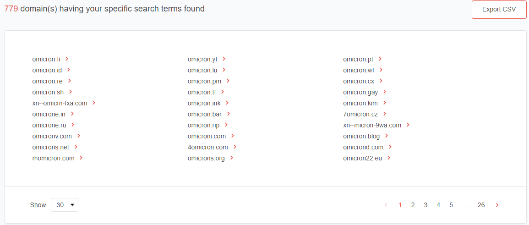
Task: Go to the next results page arrow
Action: coord(497,205)
